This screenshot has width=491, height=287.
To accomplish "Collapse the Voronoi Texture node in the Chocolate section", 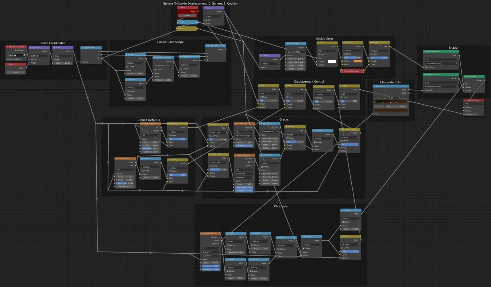I will 202,233.
